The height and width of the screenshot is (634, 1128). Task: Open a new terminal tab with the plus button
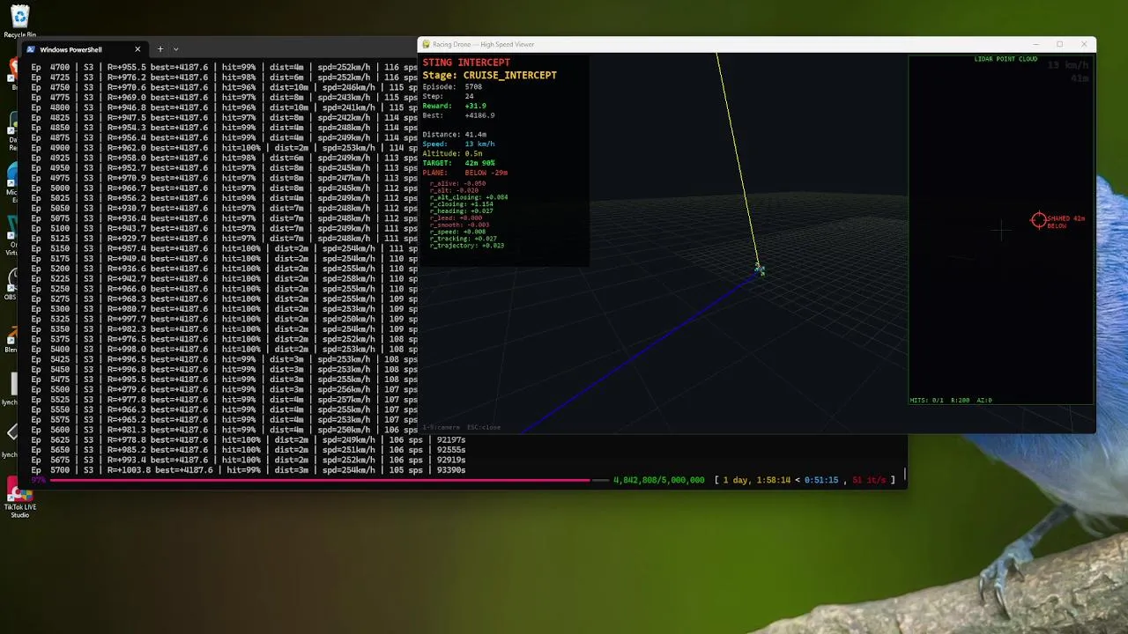[160, 49]
